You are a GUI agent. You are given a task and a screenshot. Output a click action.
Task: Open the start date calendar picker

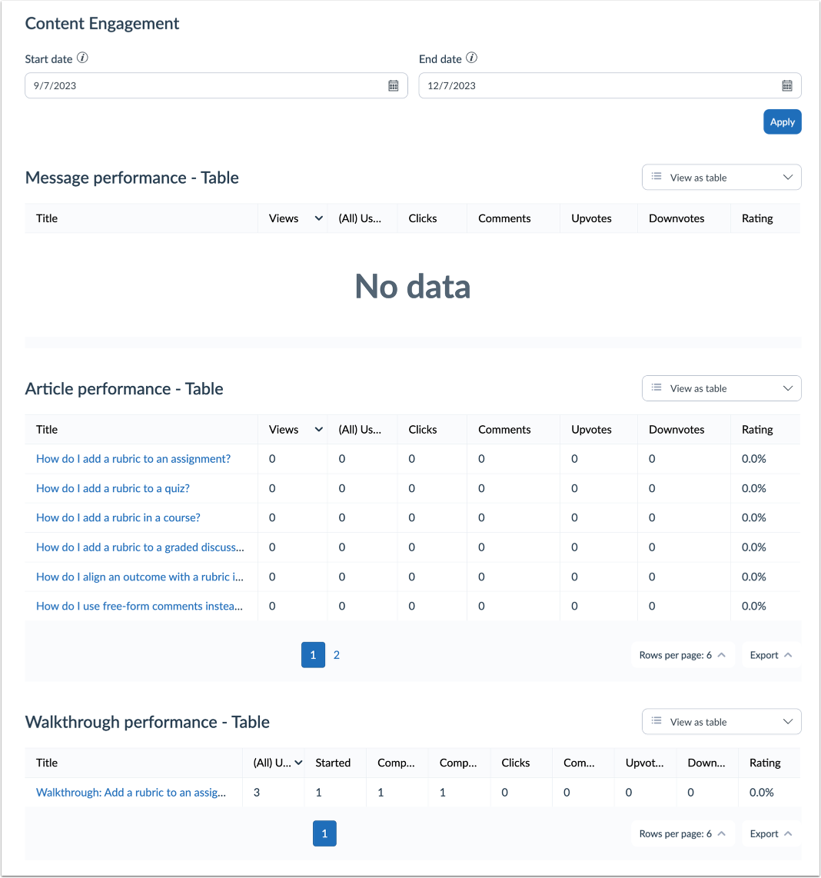point(394,85)
